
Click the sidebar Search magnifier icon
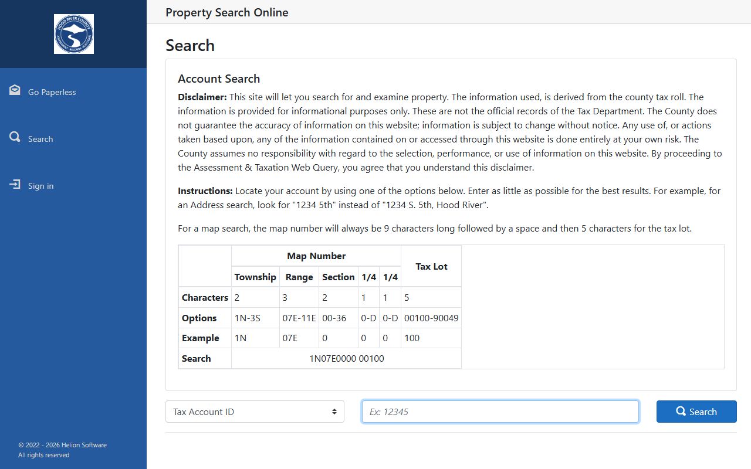[15, 137]
